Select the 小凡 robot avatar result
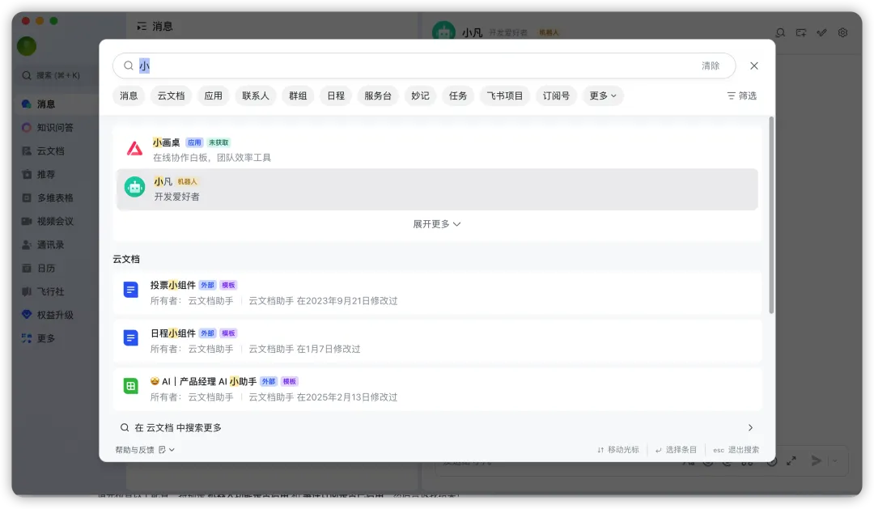874x509 pixels. pyautogui.click(x=134, y=187)
